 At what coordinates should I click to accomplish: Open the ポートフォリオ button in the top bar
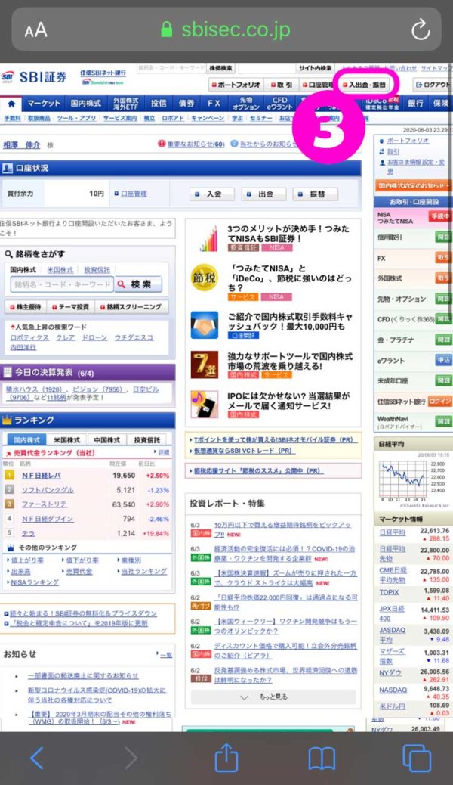[236, 85]
